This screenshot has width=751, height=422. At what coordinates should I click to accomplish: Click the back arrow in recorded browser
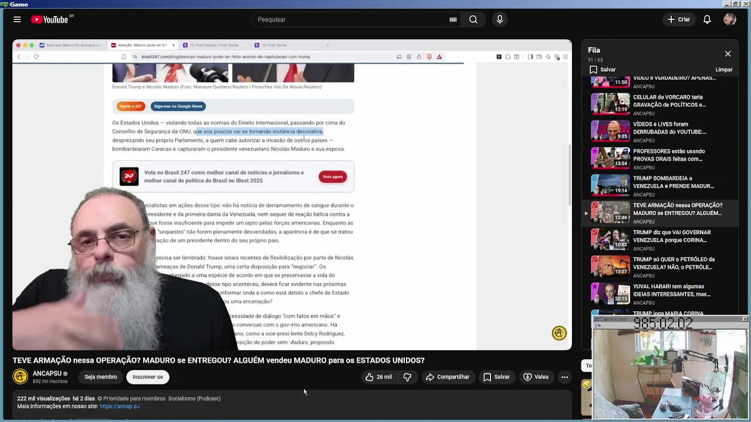coord(19,57)
